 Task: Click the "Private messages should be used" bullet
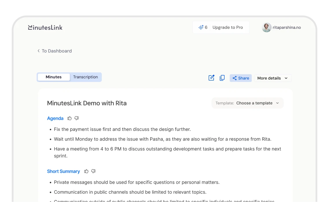[137, 182]
